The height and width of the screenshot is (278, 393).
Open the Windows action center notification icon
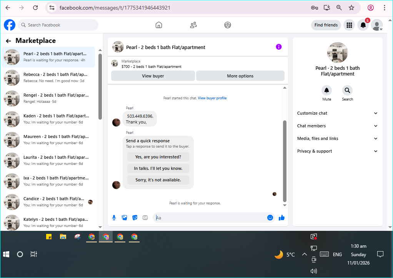click(380, 254)
